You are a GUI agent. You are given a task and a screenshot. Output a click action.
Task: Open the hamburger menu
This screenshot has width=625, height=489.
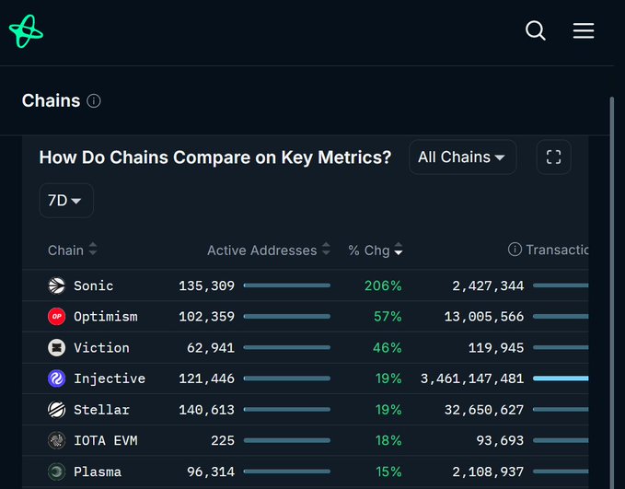(x=584, y=30)
